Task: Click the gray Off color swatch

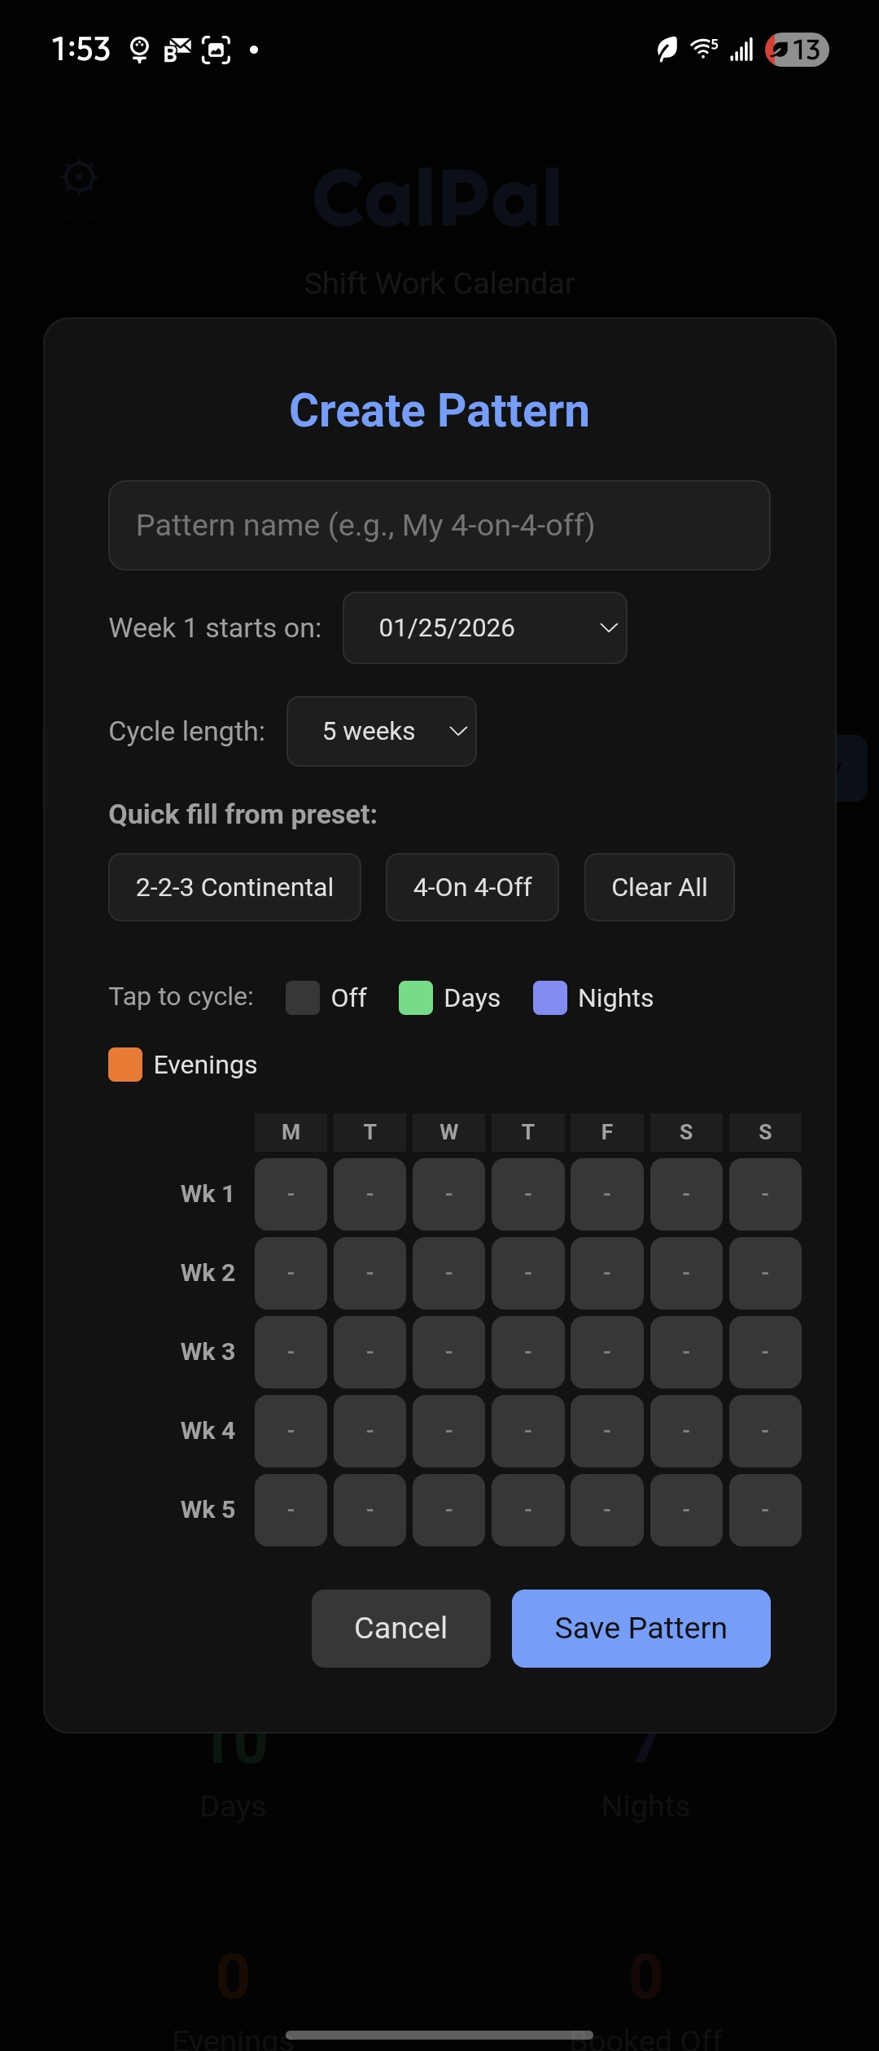Action: click(x=303, y=998)
